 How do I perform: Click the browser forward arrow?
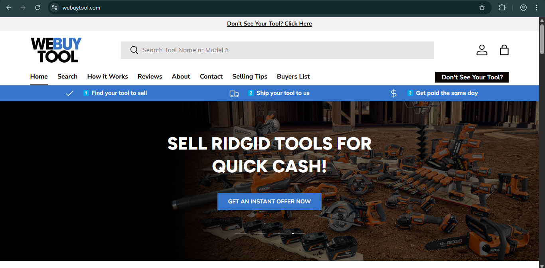tap(23, 8)
